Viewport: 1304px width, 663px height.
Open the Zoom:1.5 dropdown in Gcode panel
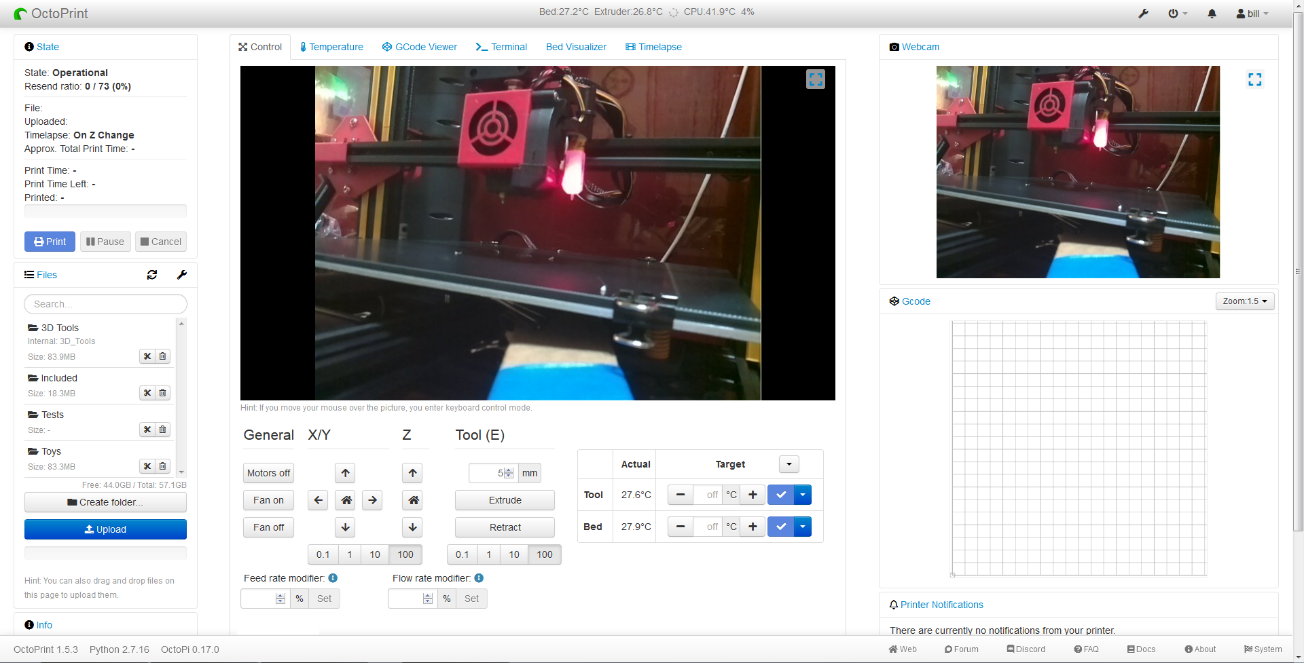(1244, 301)
